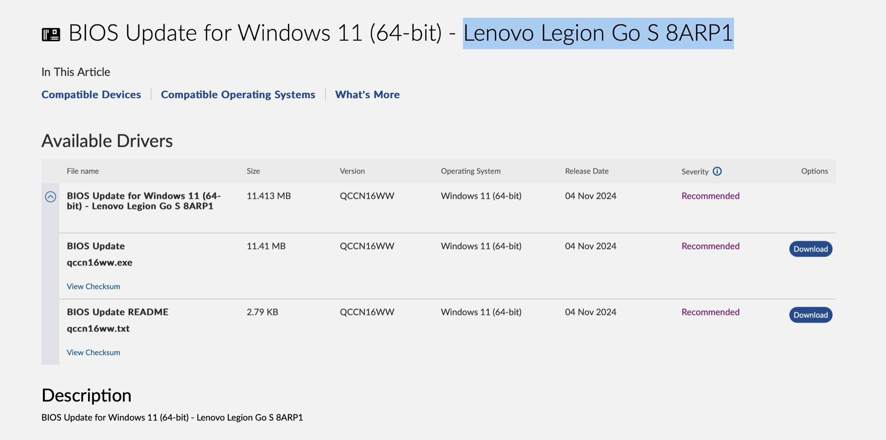Screen dimensions: 886x440
Task: View Checksum for the BIOS Update README
Action: (x=93, y=352)
